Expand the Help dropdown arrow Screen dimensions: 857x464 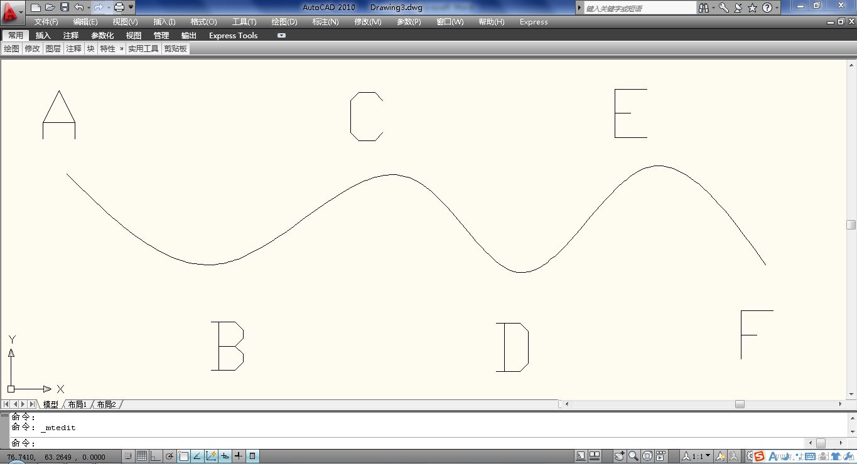777,8
